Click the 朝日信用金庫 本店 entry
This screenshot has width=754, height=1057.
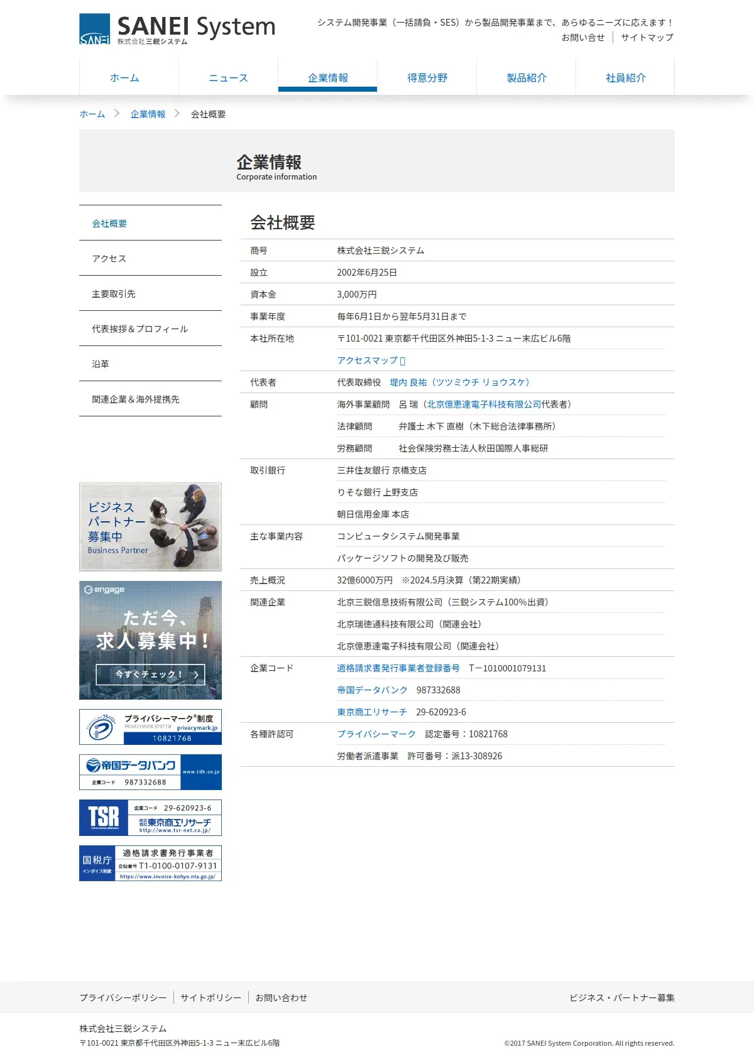click(373, 514)
